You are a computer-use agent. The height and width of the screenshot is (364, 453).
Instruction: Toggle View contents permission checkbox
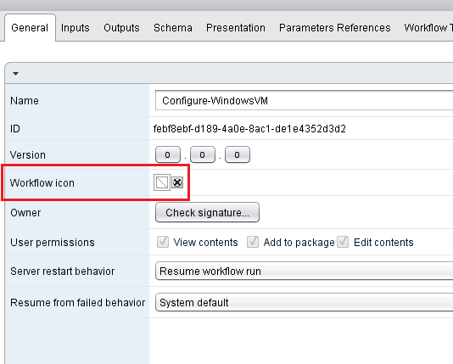click(x=163, y=242)
